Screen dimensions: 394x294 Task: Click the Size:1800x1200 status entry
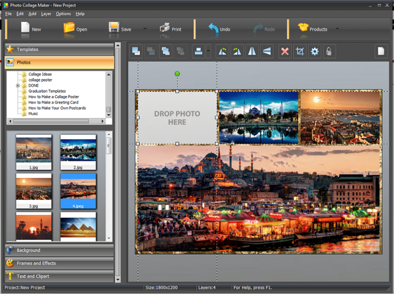pos(161,287)
